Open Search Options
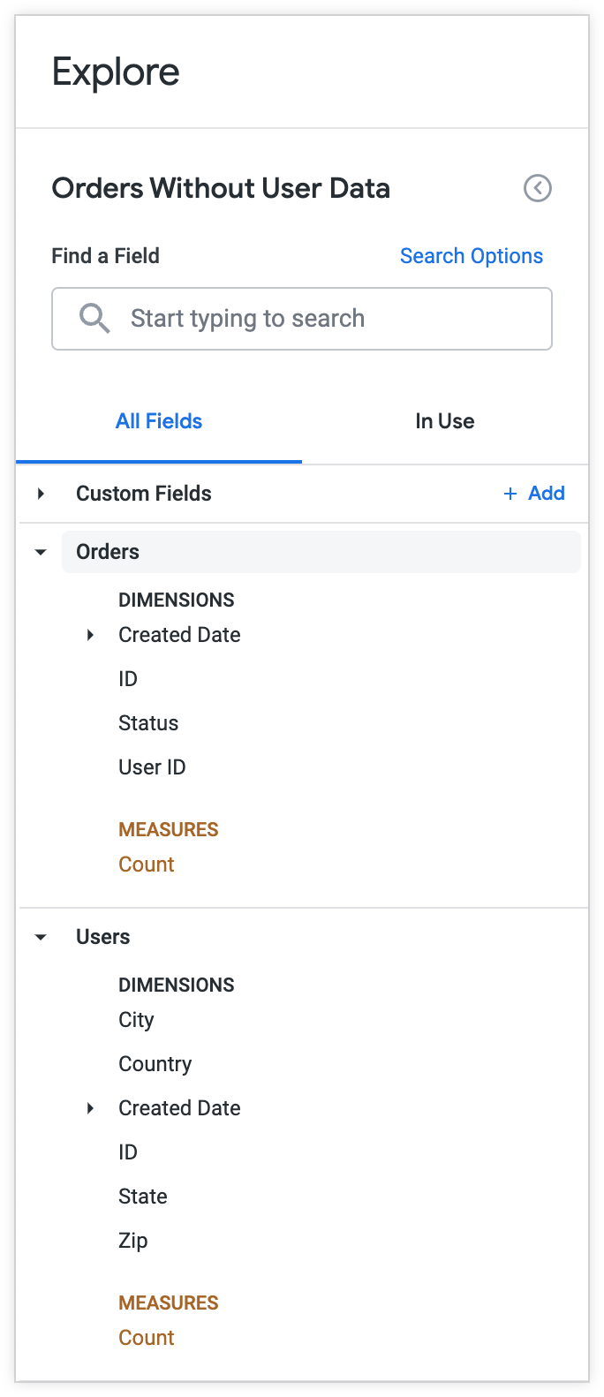This screenshot has height=1397, width=604. click(472, 256)
